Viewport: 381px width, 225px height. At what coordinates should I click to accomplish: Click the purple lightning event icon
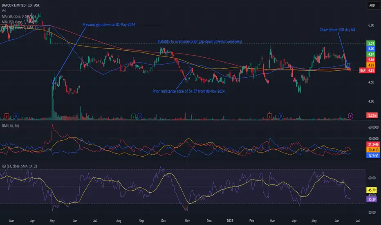pos(351,116)
